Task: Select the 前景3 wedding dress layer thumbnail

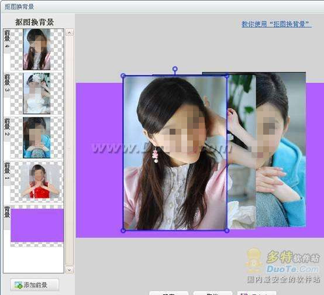Action: click(x=37, y=93)
